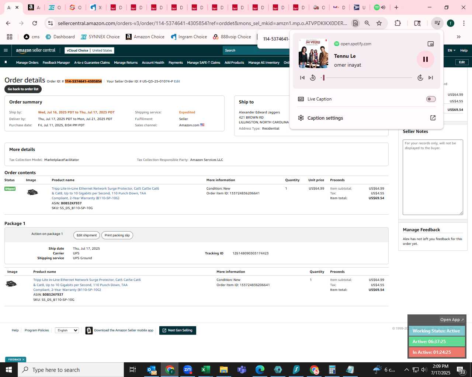Click Next Gen Selling button
This screenshot has width=472, height=377.
178,331
